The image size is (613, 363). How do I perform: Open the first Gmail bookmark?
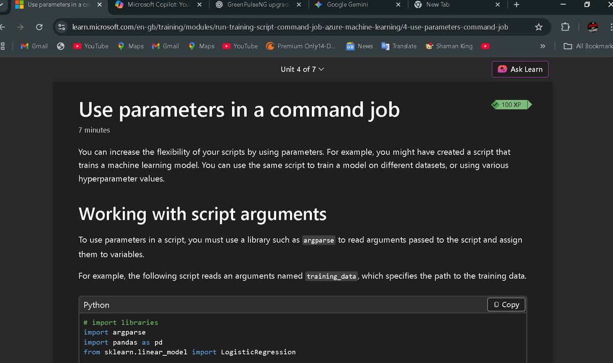click(x=34, y=46)
